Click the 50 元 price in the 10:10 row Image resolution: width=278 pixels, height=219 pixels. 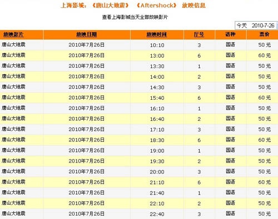(265, 45)
